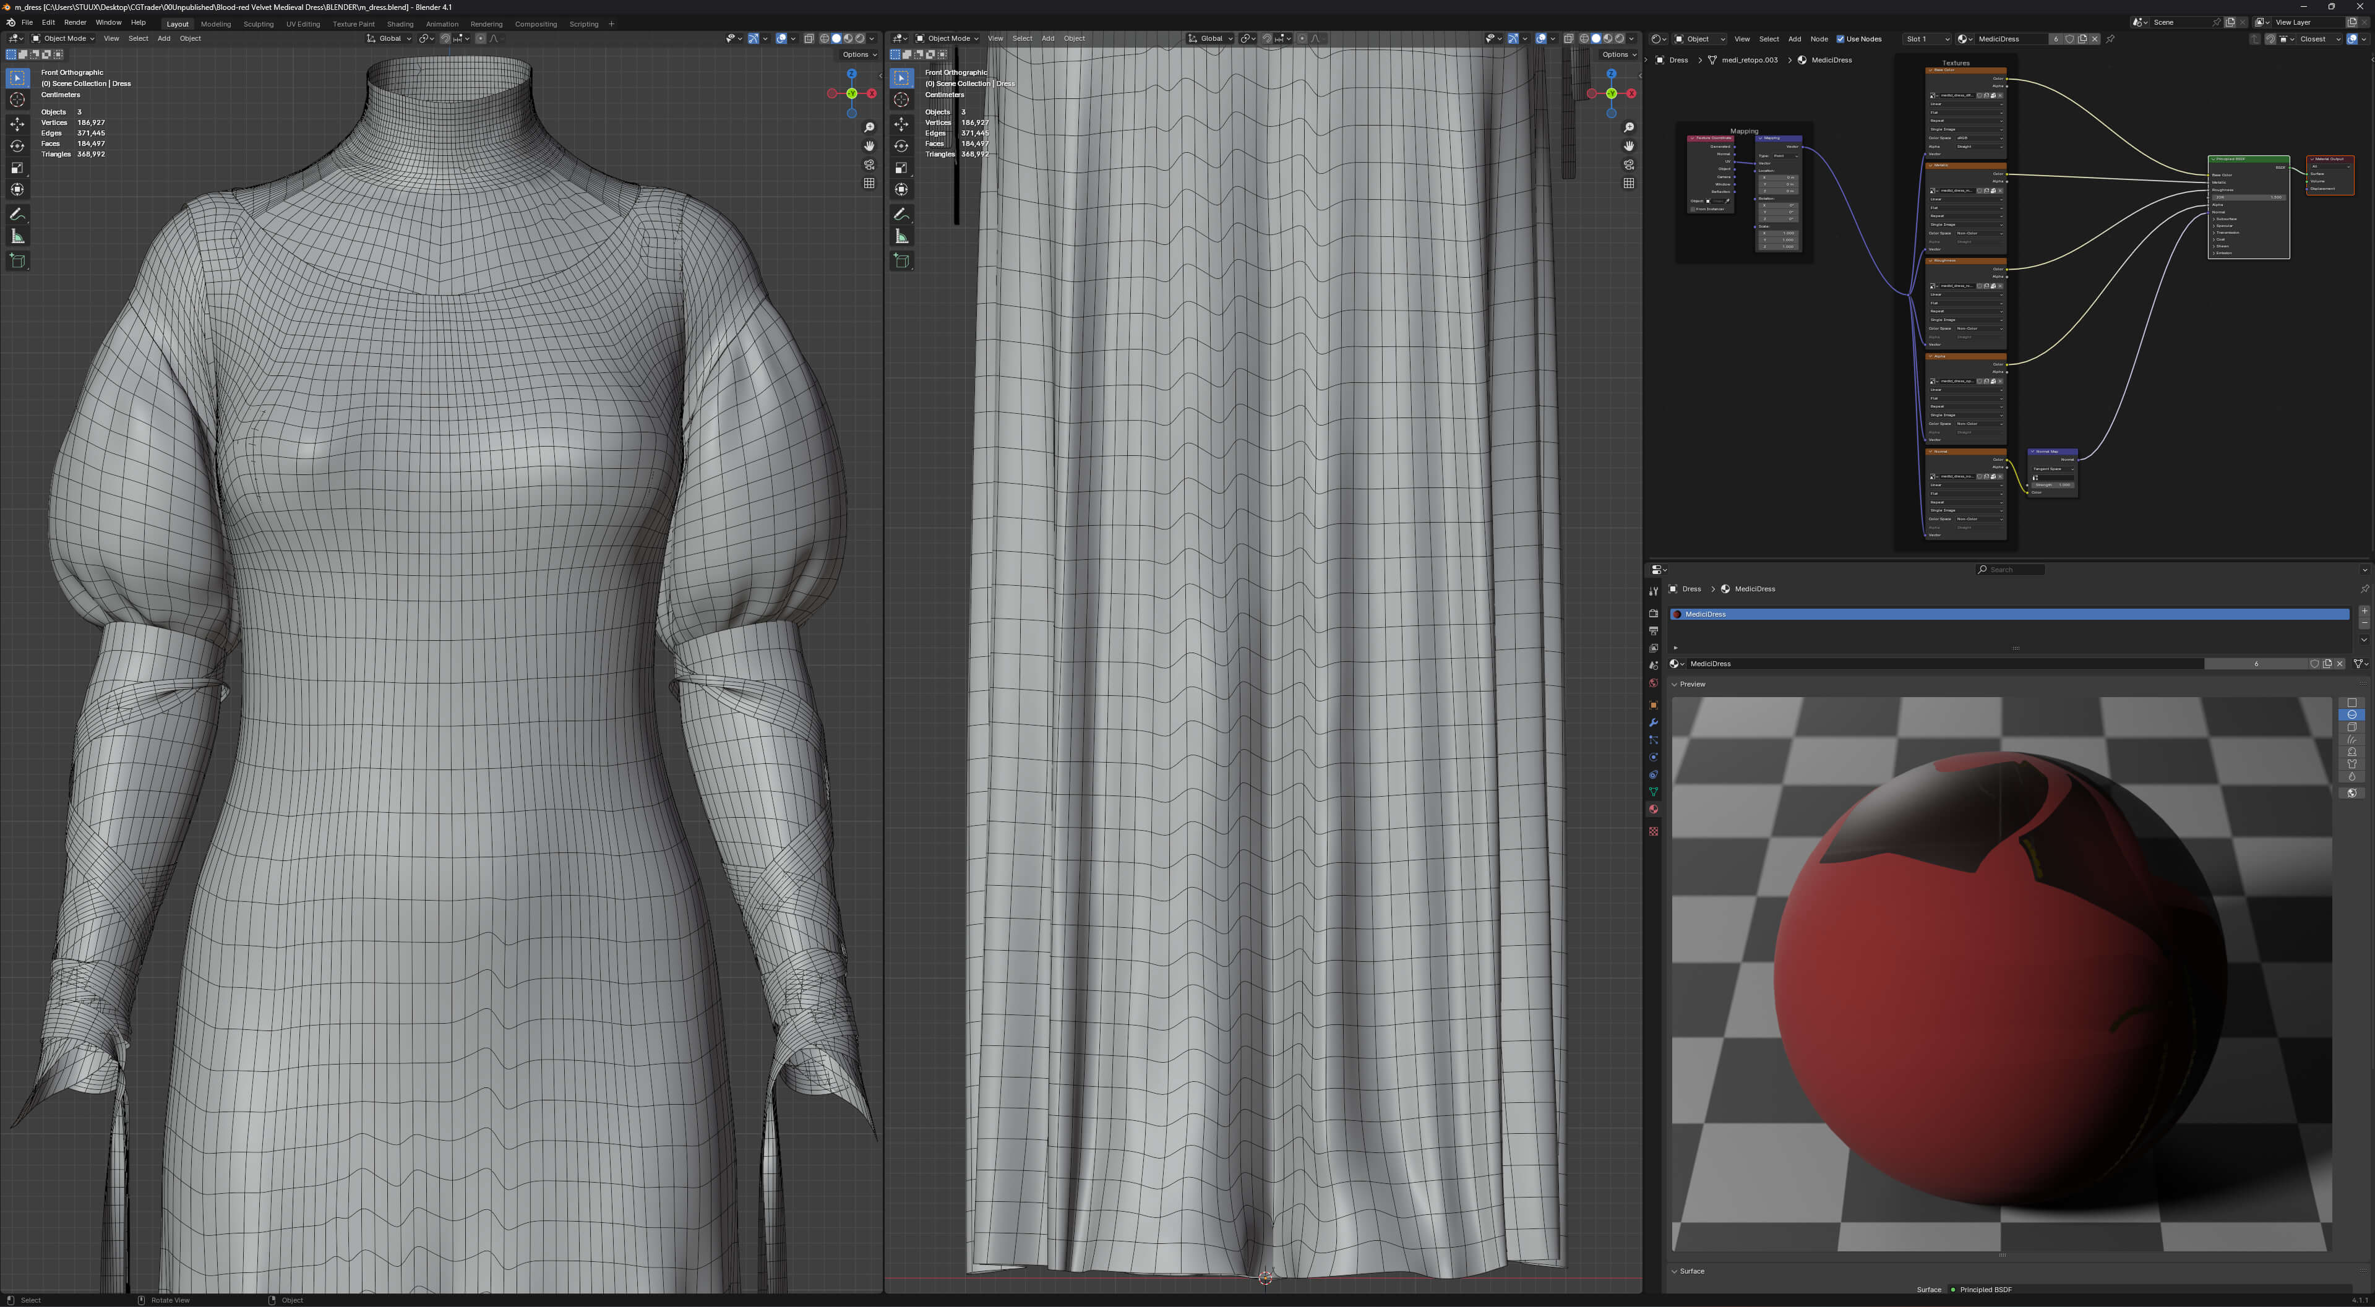Open Slot 1 dropdown in node editor
Image resolution: width=2375 pixels, height=1307 pixels.
point(1927,39)
